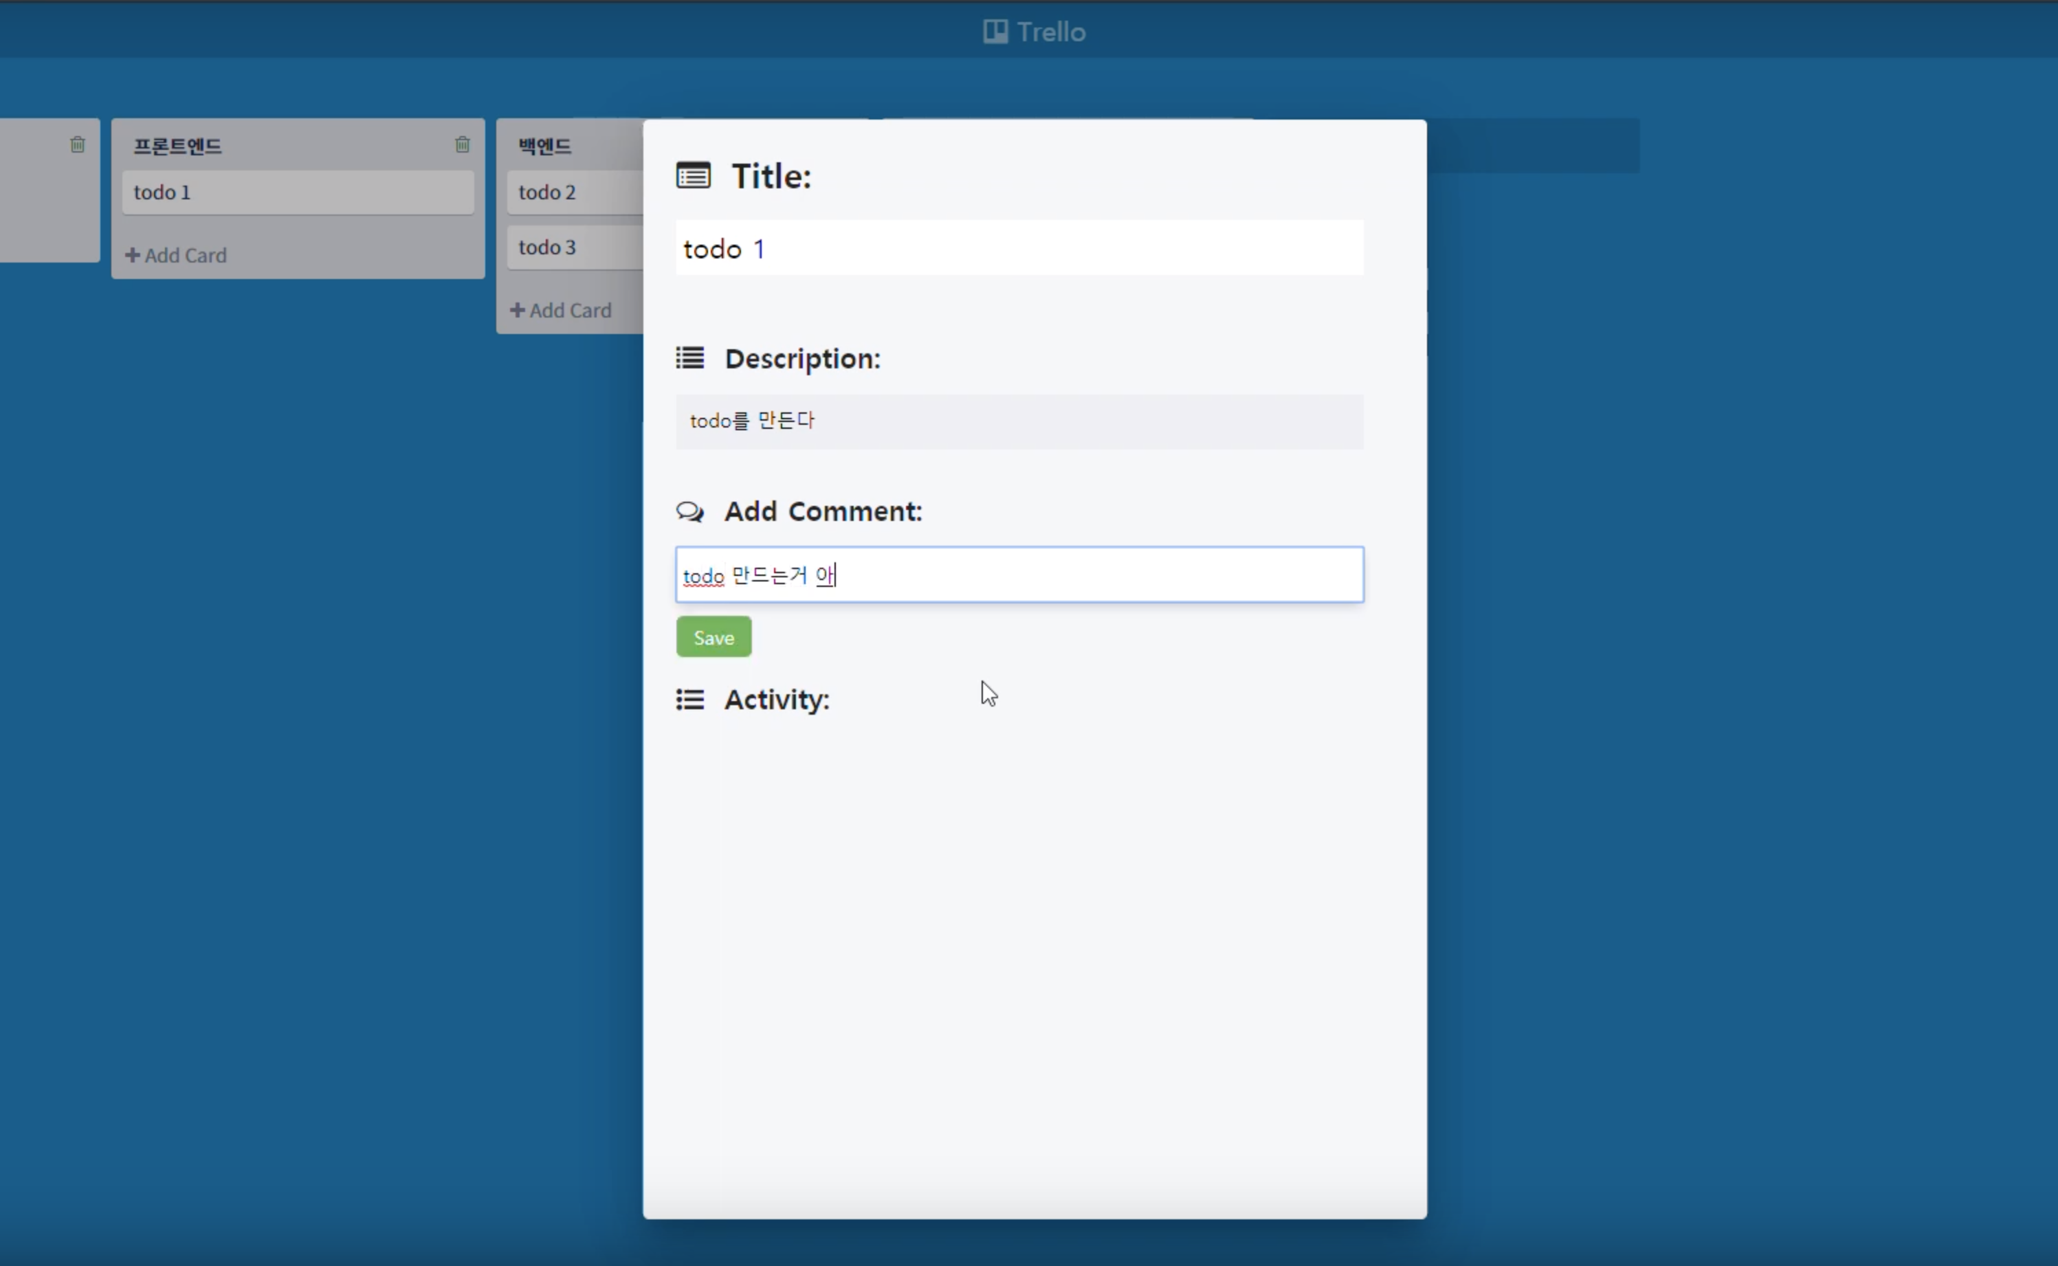This screenshot has width=2058, height=1266.
Task: Click the list icon beside Description
Action: coord(690,358)
